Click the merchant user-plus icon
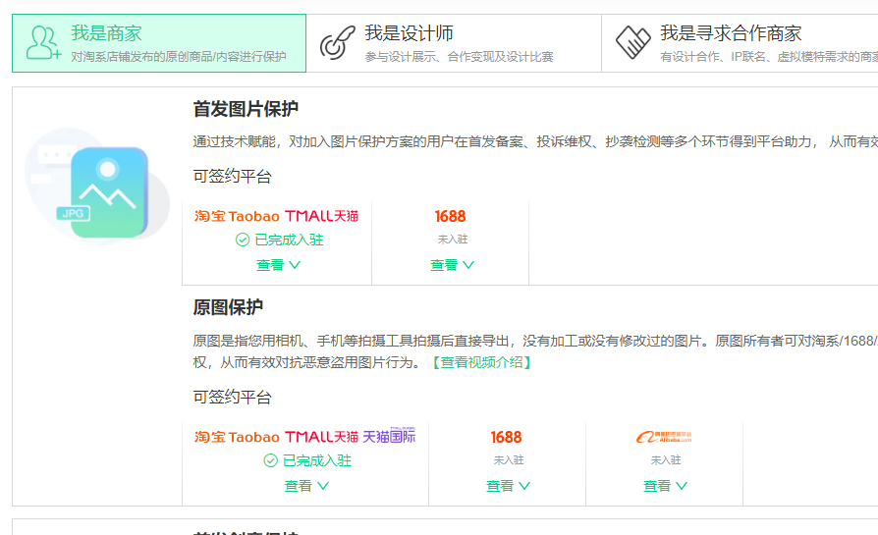 tap(43, 42)
